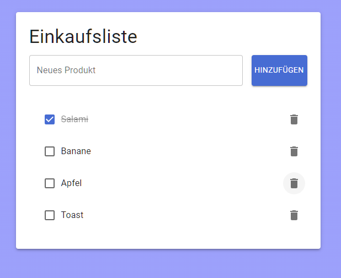Click blank row space right of Salami label

point(188,119)
